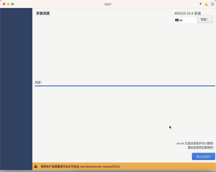Click the 'anolis 已成功安装并可以使用!' message
The height and width of the screenshot is (172, 216).
(195, 143)
